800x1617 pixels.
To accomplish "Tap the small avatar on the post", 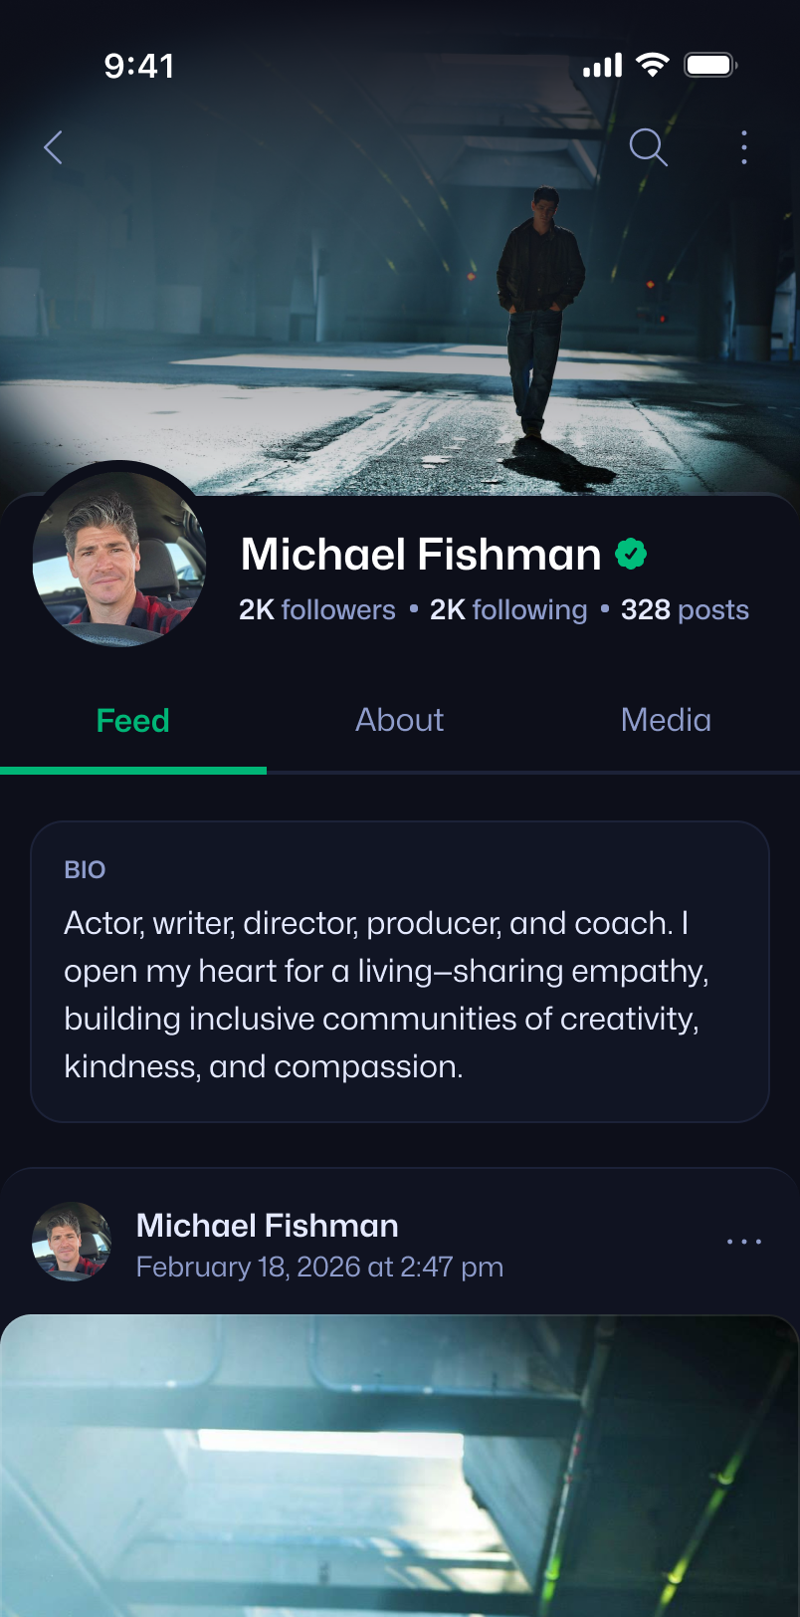I will pos(72,1241).
